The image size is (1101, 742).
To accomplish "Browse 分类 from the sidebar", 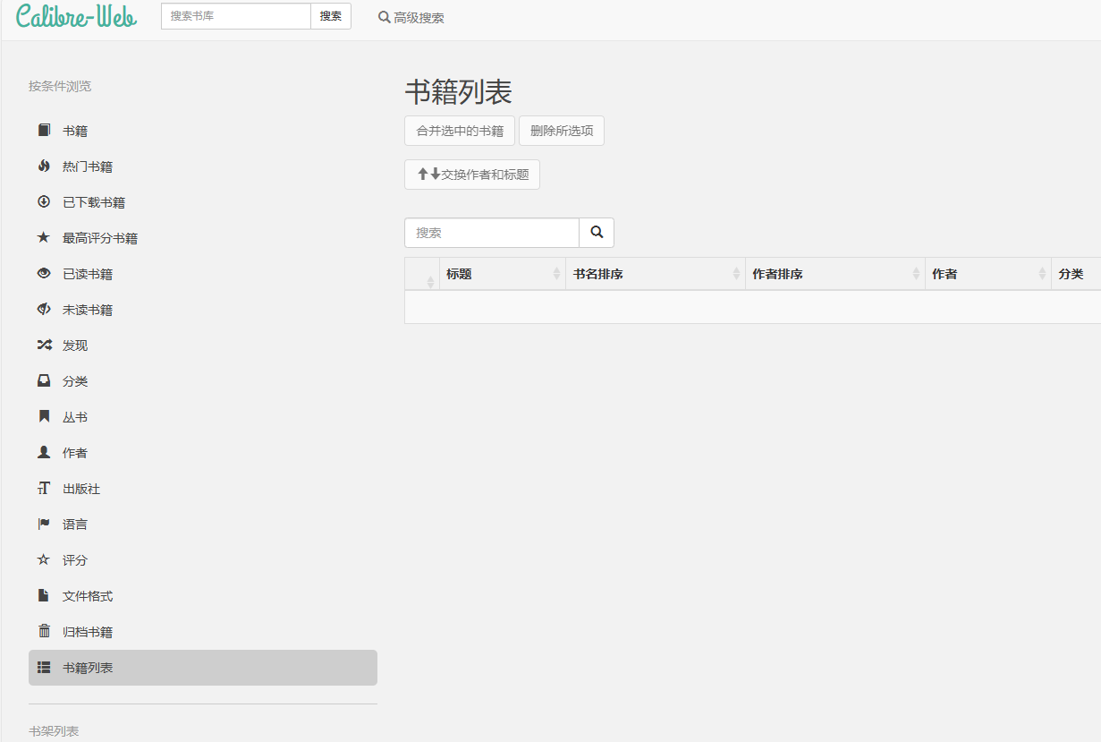I will coord(203,381).
